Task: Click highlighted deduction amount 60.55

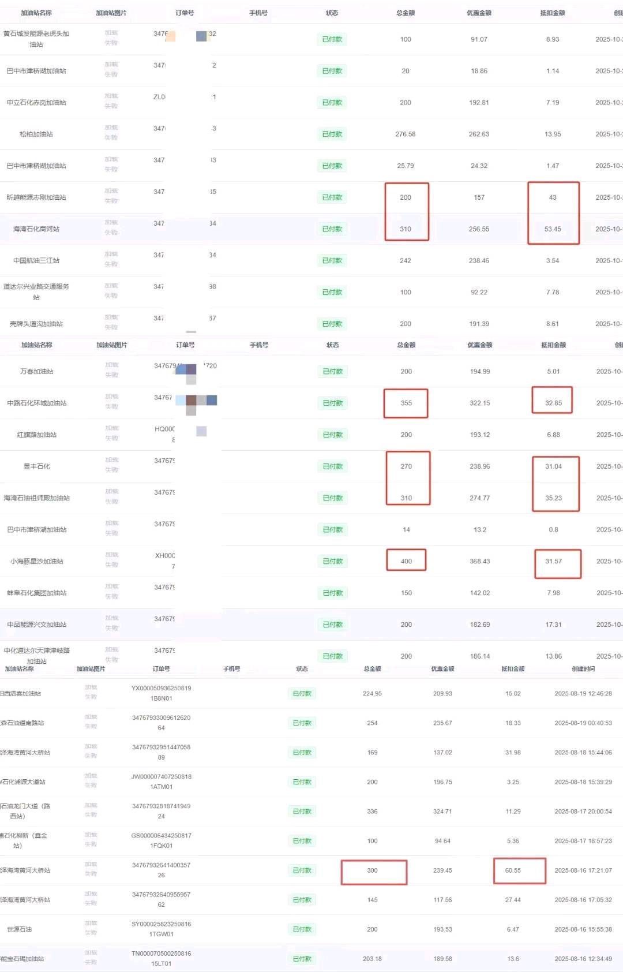Action: [513, 870]
